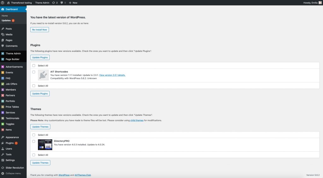323x178 pixels.
Task: Open the New content menu in admin bar
Action: click(x=73, y=3)
